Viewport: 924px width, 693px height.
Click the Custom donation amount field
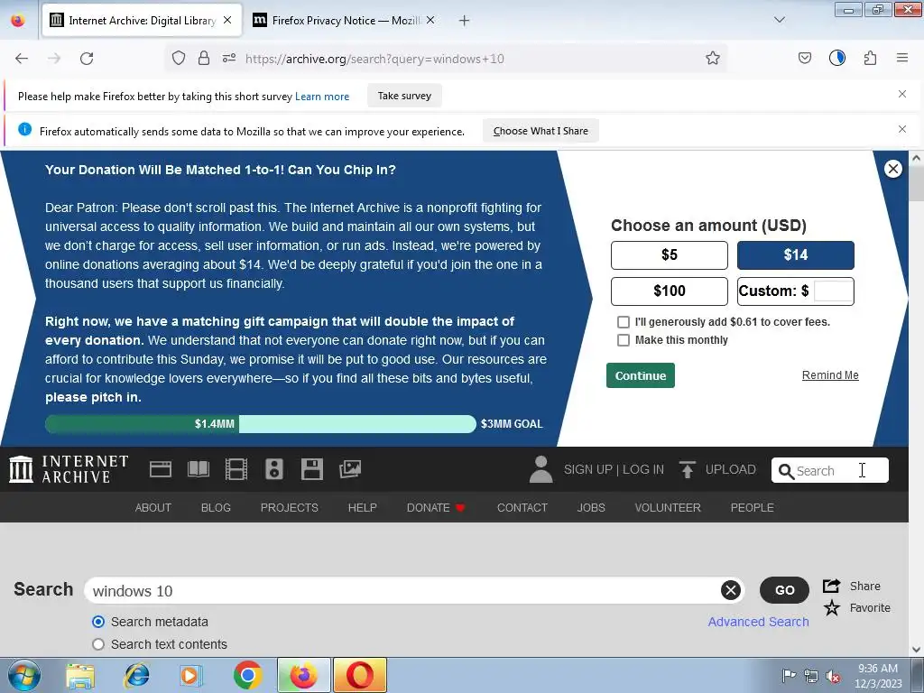coord(833,291)
